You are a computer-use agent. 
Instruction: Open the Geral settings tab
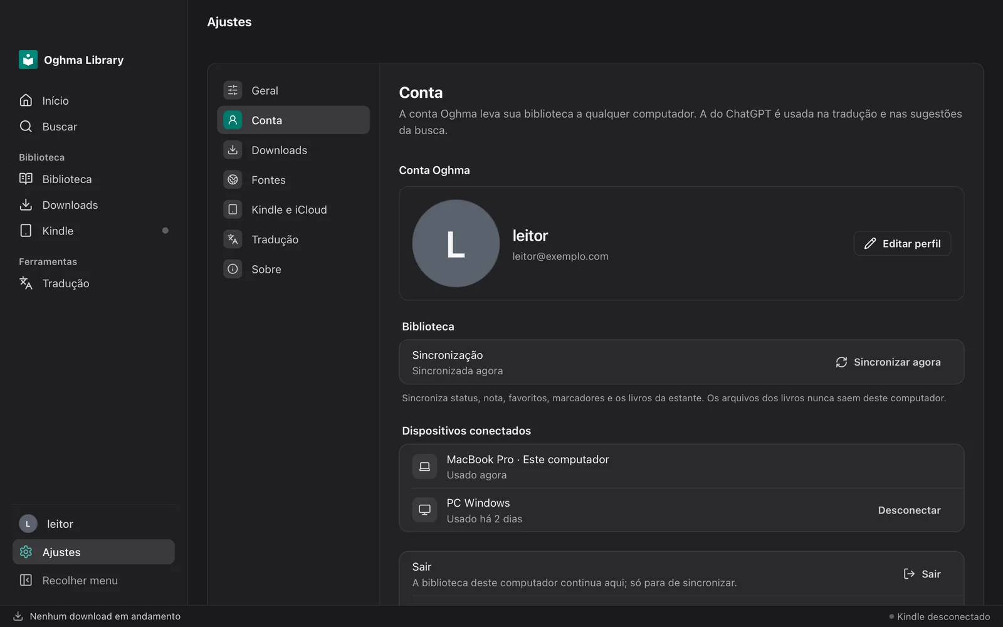tap(293, 90)
